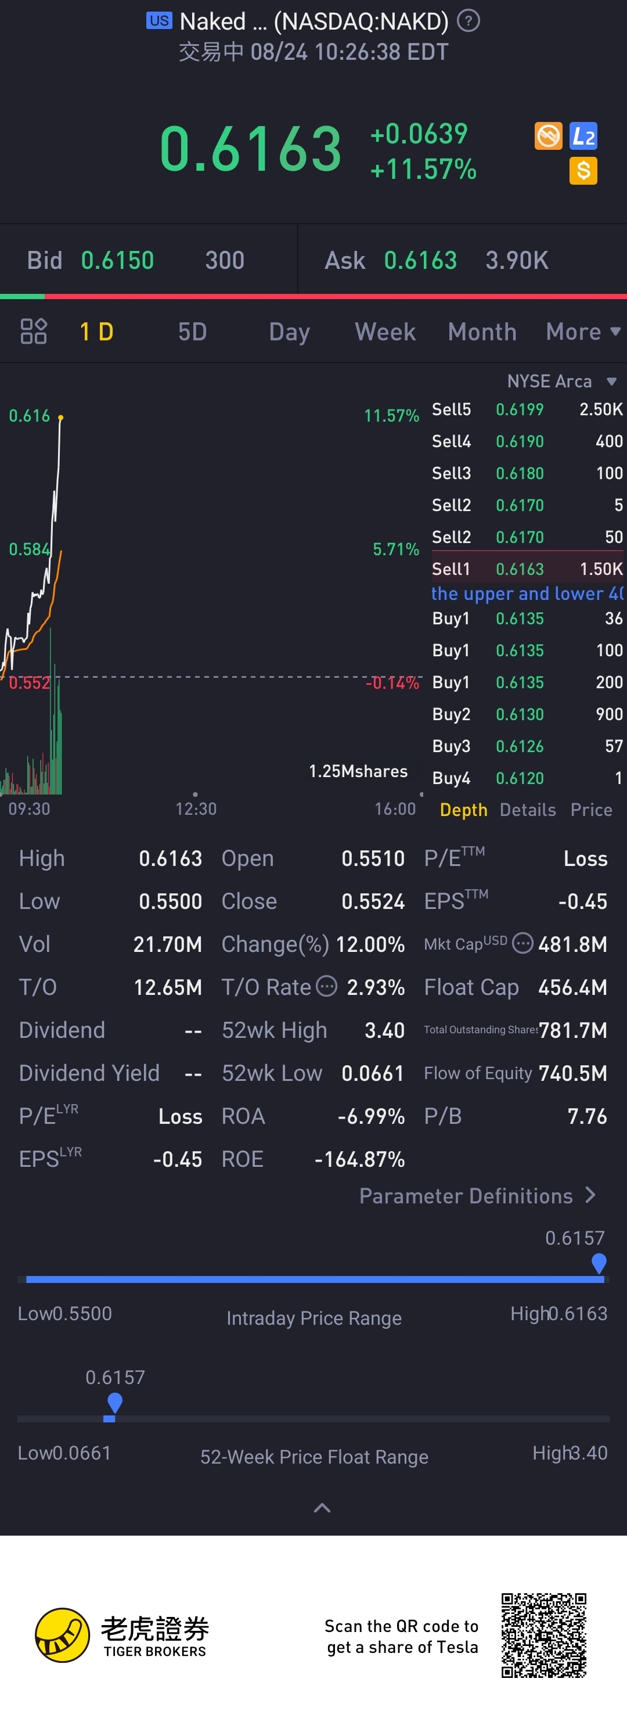Tap the help question mark icon
Viewport: 627px width, 1736px height.
coord(468,21)
